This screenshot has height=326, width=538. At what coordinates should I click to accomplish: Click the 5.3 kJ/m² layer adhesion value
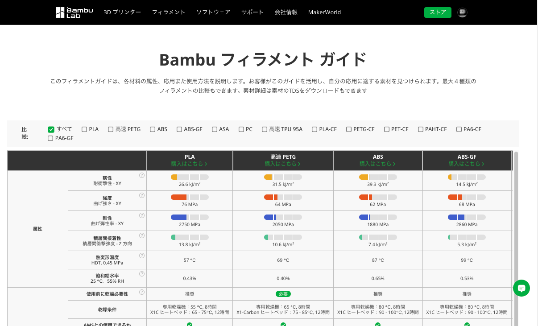coord(467,244)
